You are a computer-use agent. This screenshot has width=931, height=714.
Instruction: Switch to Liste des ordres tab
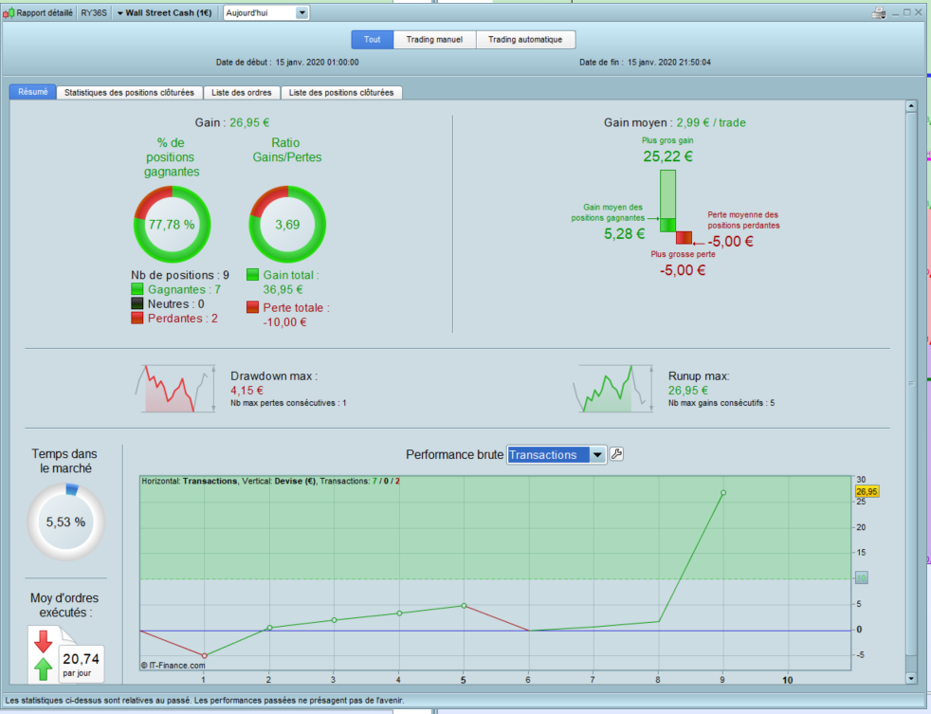242,93
